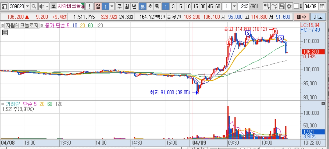
Task: Click the first blue S sell marker on chart
Action: click(248, 33)
